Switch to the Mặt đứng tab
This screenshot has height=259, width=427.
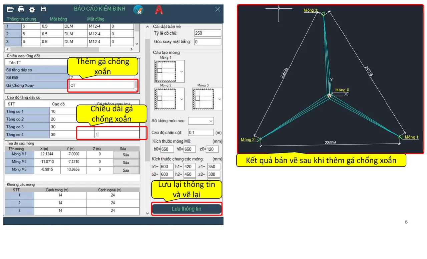(96, 19)
